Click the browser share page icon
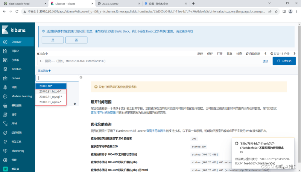This screenshot has width=301, height=172. (270, 11)
